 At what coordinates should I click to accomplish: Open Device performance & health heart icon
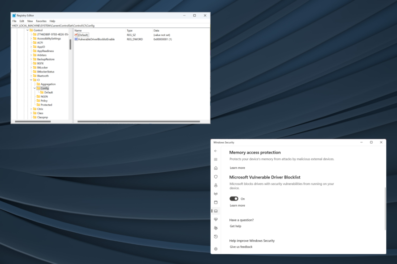pos(216,220)
